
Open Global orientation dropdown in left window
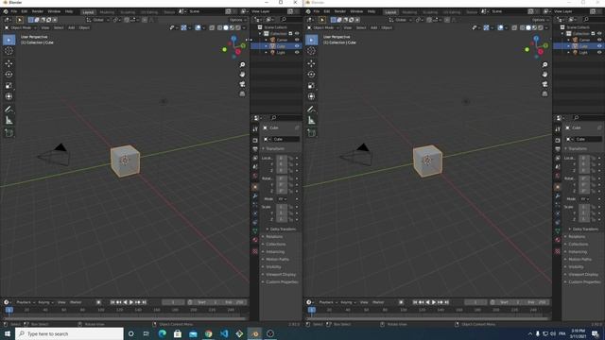coord(98,20)
